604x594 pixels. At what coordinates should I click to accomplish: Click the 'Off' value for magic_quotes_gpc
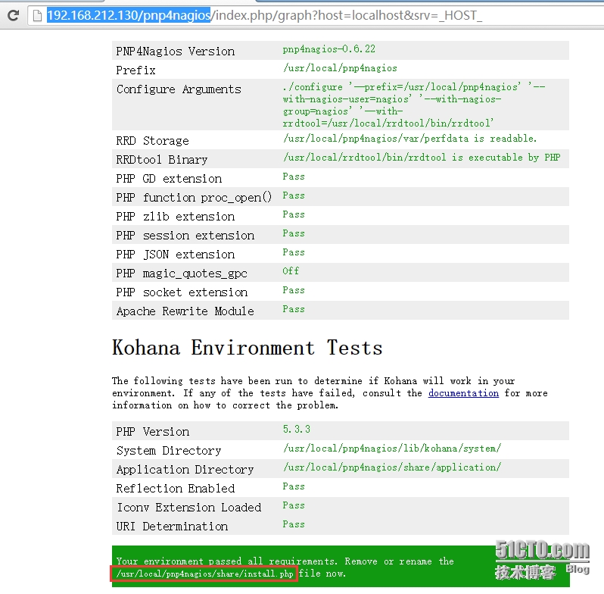click(291, 271)
